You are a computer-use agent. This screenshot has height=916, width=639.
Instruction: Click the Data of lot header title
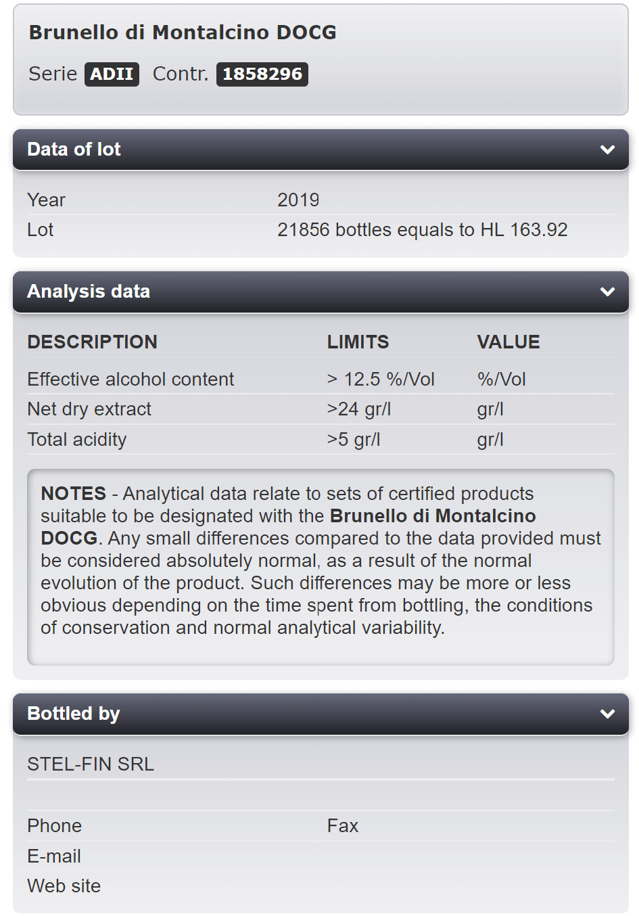tap(74, 150)
